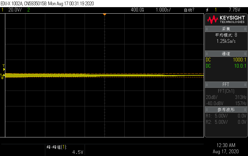
Task: Click the Keysight Technologies logo
Action: pyautogui.click(x=226, y=20)
